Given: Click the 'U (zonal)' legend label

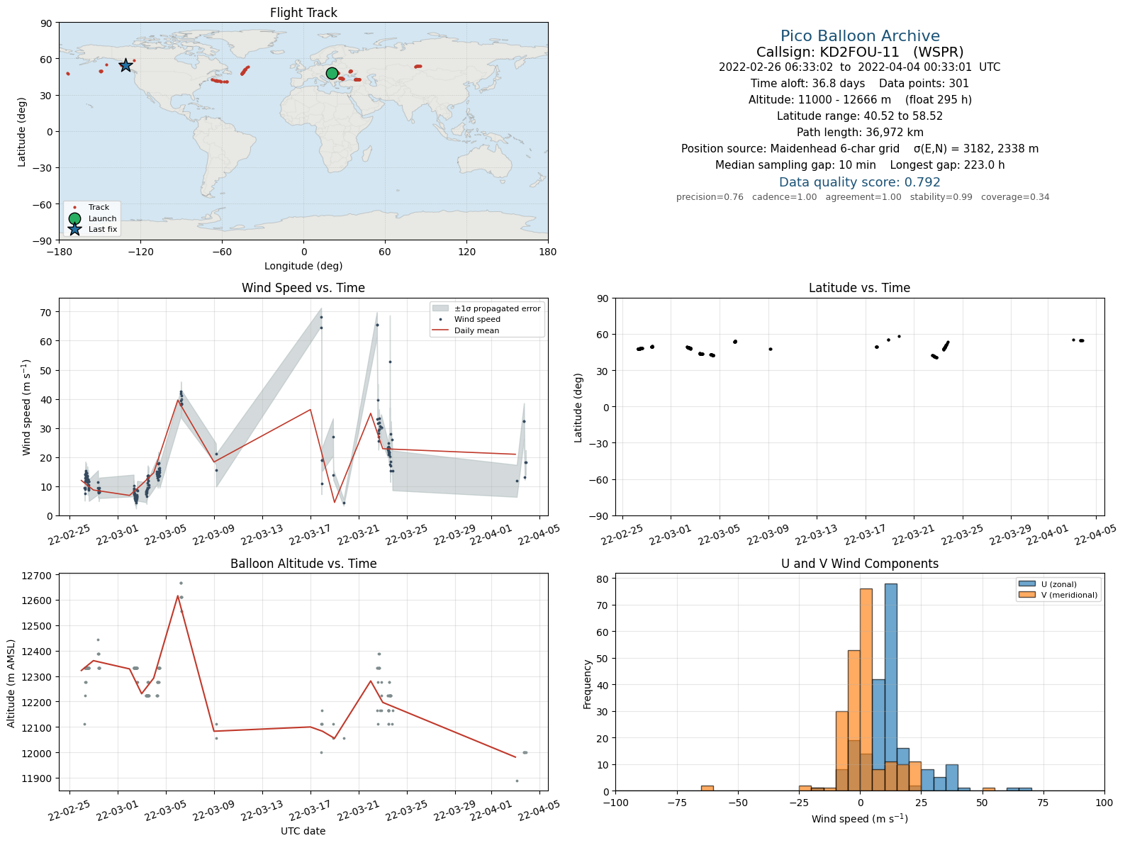Looking at the screenshot, I should [x=1059, y=584].
